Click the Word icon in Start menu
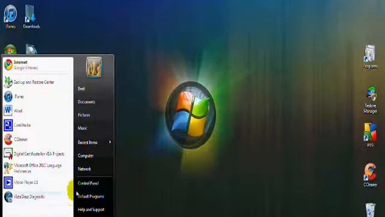Screen dimensions: 385x217 click(x=8, y=111)
